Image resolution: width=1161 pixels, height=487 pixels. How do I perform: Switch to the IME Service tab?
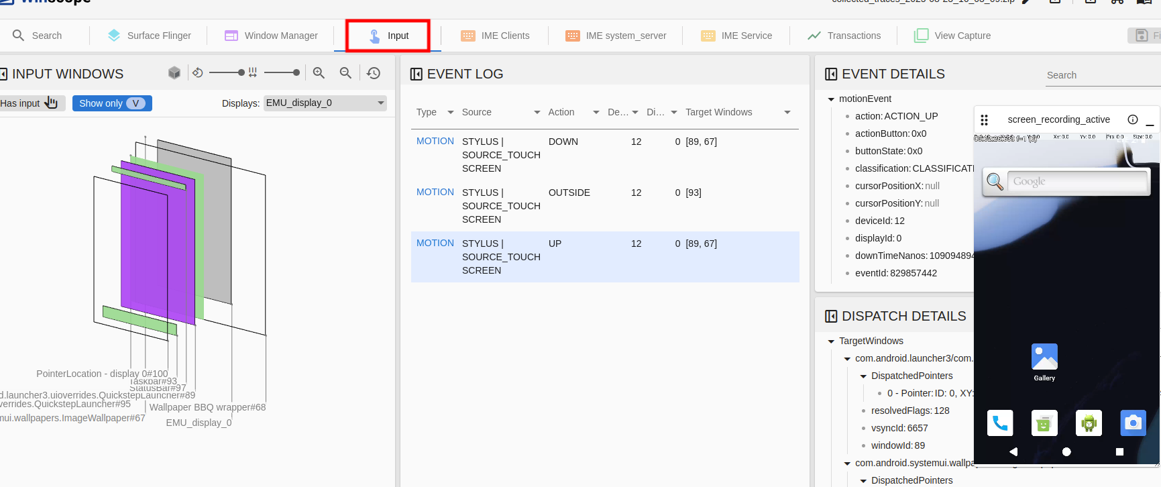736,36
